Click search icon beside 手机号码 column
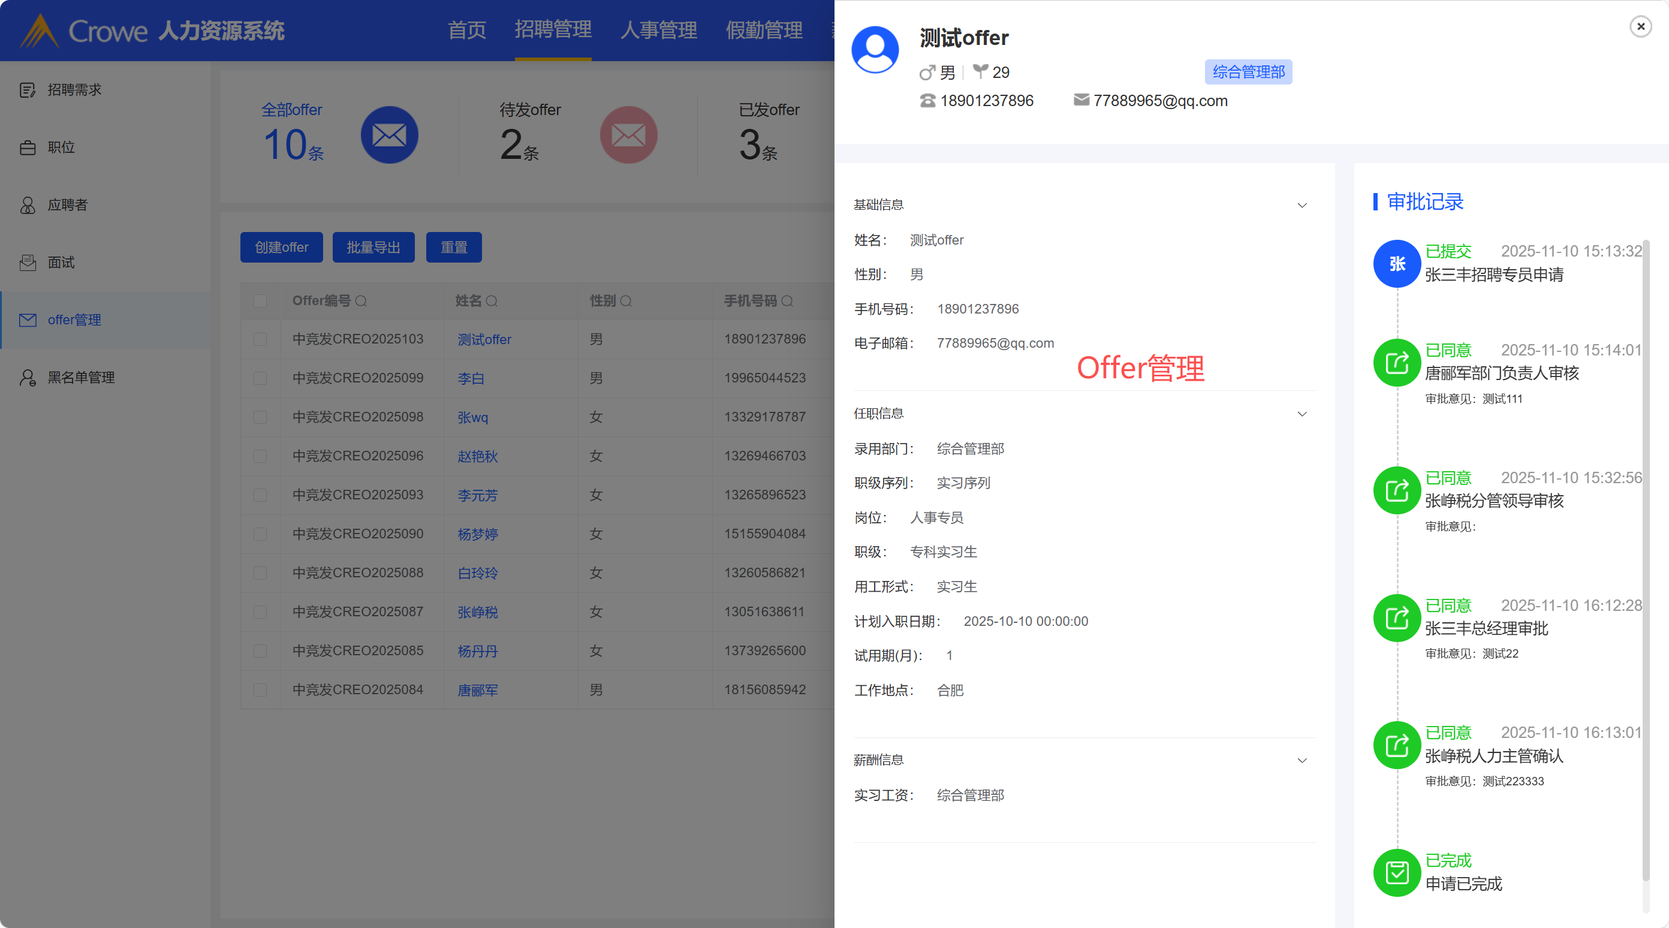This screenshot has height=928, width=1669. 787,302
